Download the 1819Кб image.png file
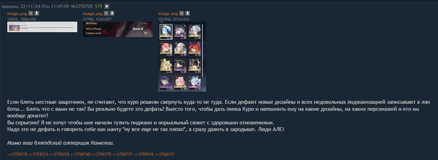Image resolution: width=438 pixels, height=160 pixels. click(188, 13)
